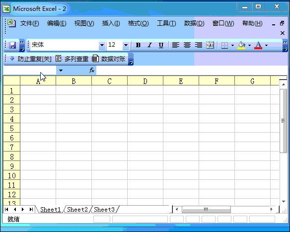Click the 数据对账 button

coord(109,59)
